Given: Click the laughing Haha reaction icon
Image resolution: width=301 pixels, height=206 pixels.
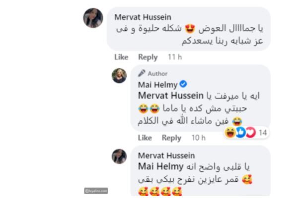Looking at the screenshot, I should (230, 132).
